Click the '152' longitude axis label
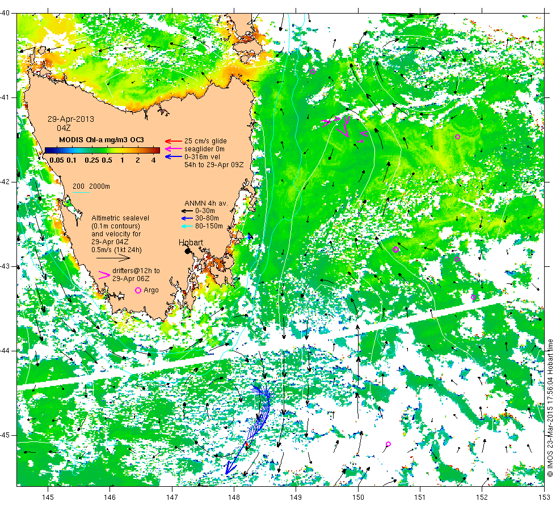This screenshot has height=510, width=556. pyautogui.click(x=482, y=498)
